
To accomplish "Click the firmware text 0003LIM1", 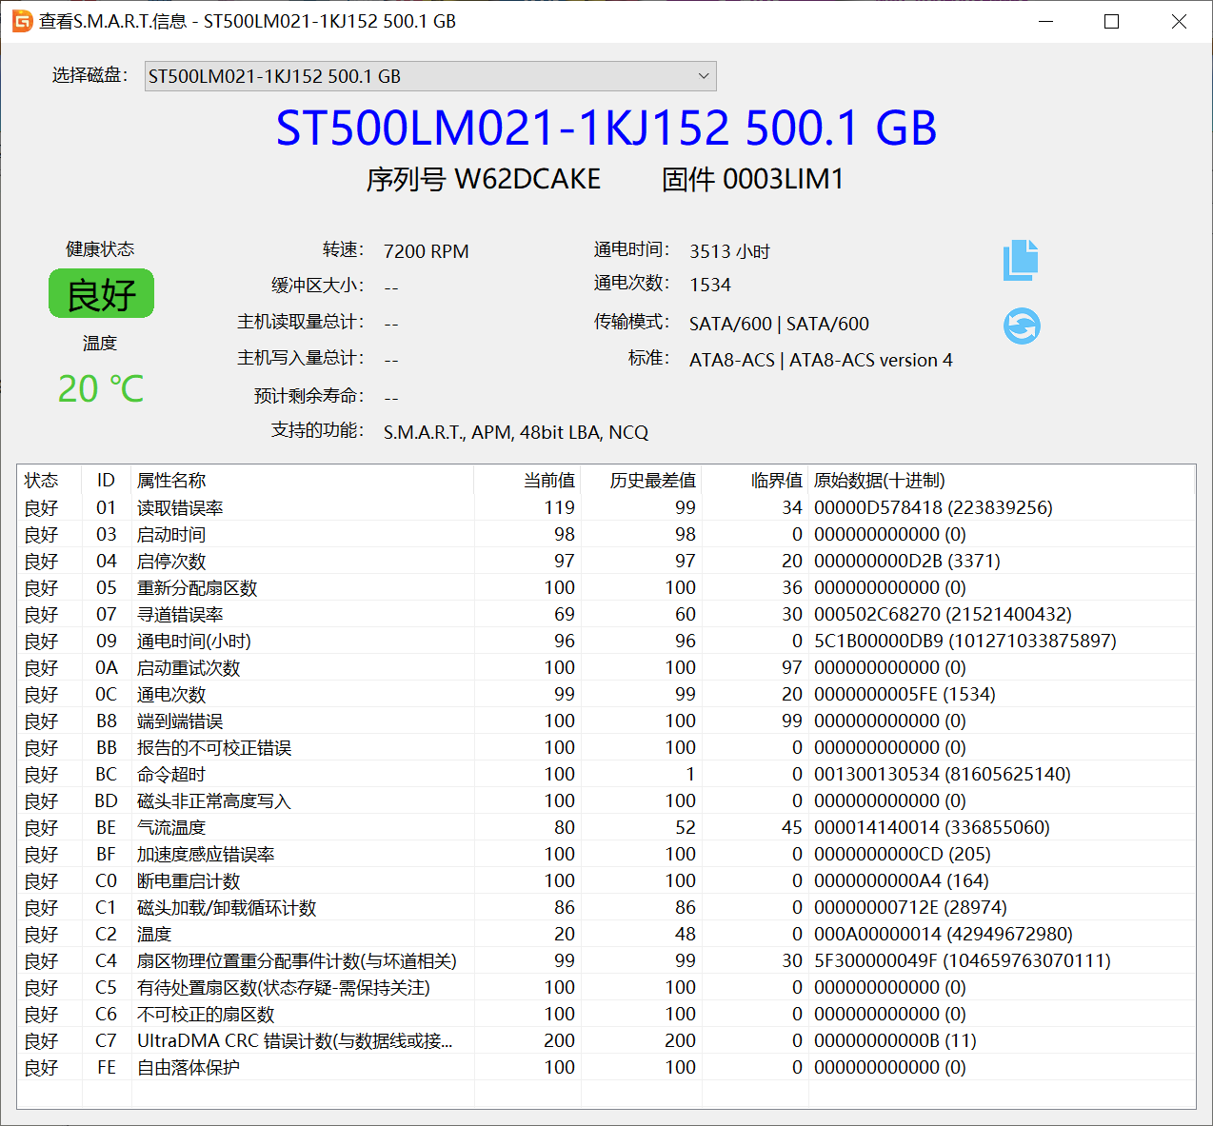I will pyautogui.click(x=783, y=179).
